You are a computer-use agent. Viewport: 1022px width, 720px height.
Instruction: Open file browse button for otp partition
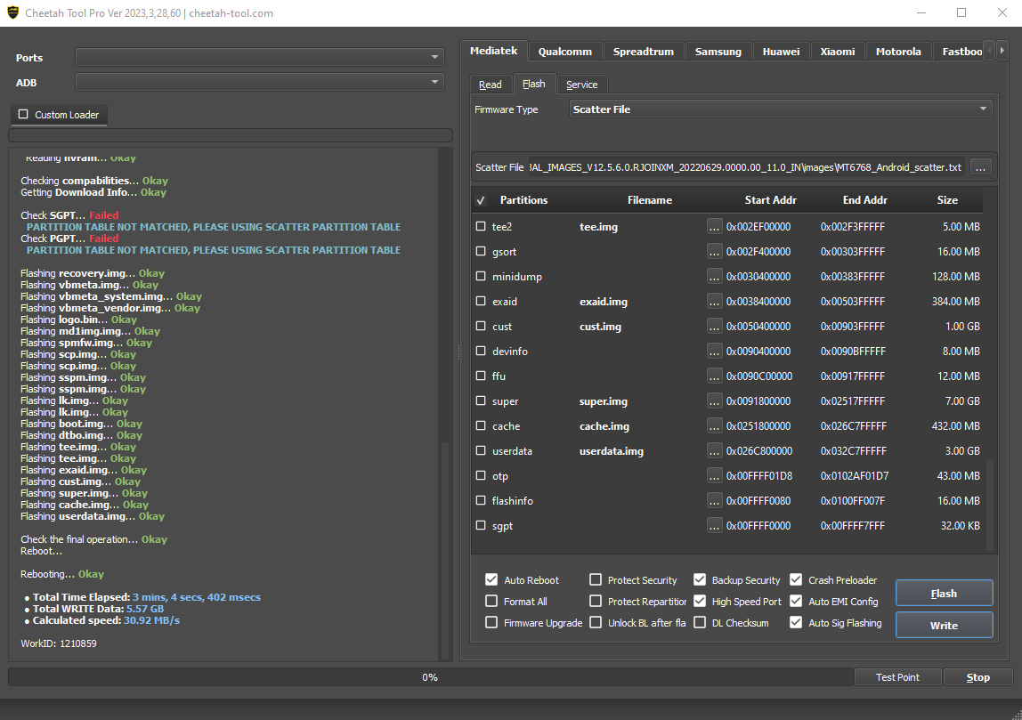pyautogui.click(x=714, y=476)
